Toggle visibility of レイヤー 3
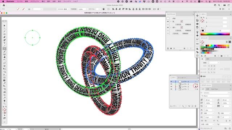This screenshot has width=232, height=130. pyautogui.click(x=171, y=84)
